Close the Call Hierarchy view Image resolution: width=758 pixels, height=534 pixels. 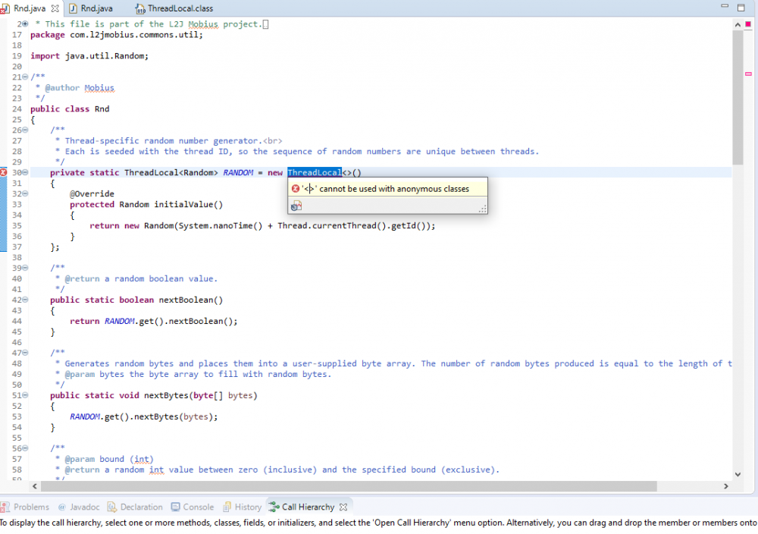point(343,507)
